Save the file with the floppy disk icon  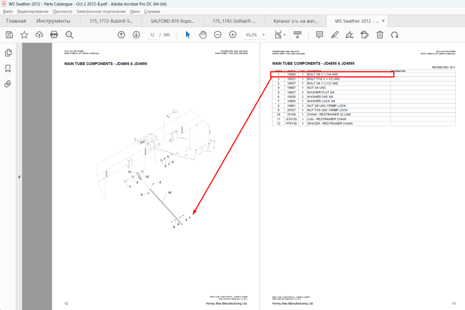click(9, 35)
